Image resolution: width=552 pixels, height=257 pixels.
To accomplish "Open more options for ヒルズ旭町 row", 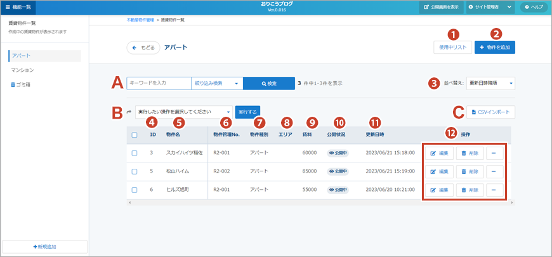I will (x=495, y=190).
